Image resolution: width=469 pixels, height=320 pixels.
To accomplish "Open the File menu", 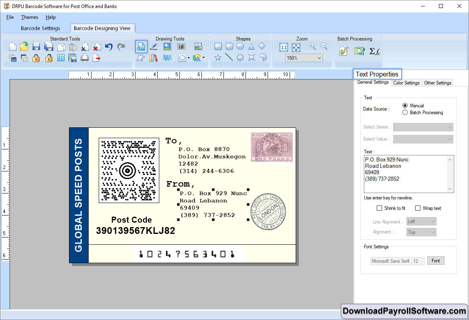I will 10,17.
